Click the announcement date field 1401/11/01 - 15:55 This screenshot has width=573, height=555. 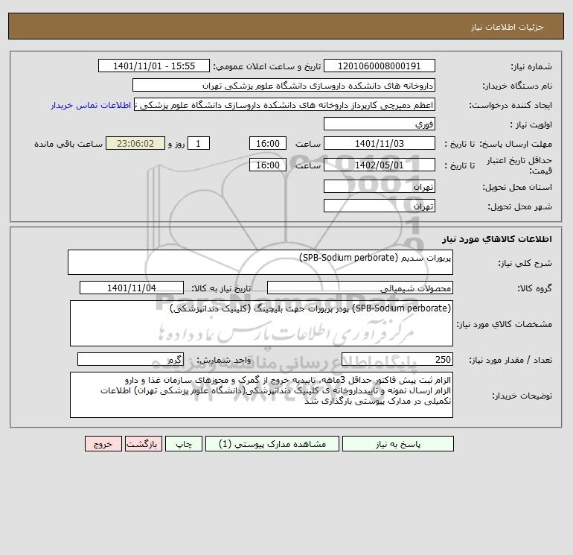[154, 66]
